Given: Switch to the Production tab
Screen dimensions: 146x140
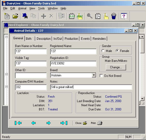Looking at the screenshot, I should (71, 39).
